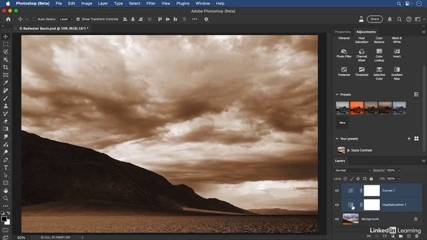The image size is (427, 240).
Task: Select the Move tool in the toolbar
Action: pyautogui.click(x=5, y=37)
